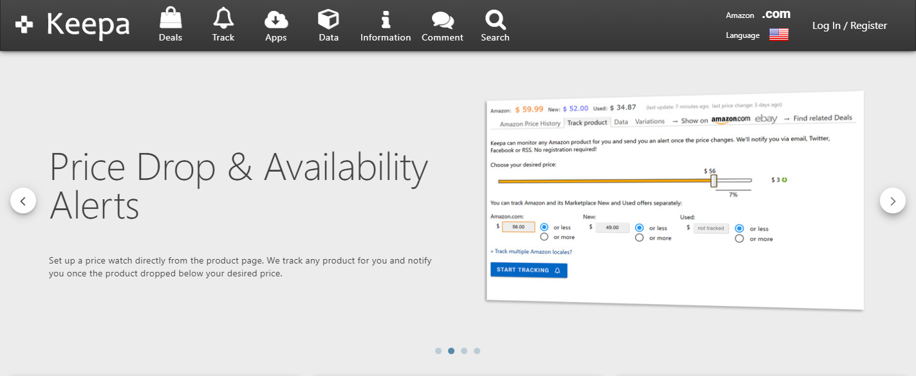Select the US flag language option

click(779, 35)
